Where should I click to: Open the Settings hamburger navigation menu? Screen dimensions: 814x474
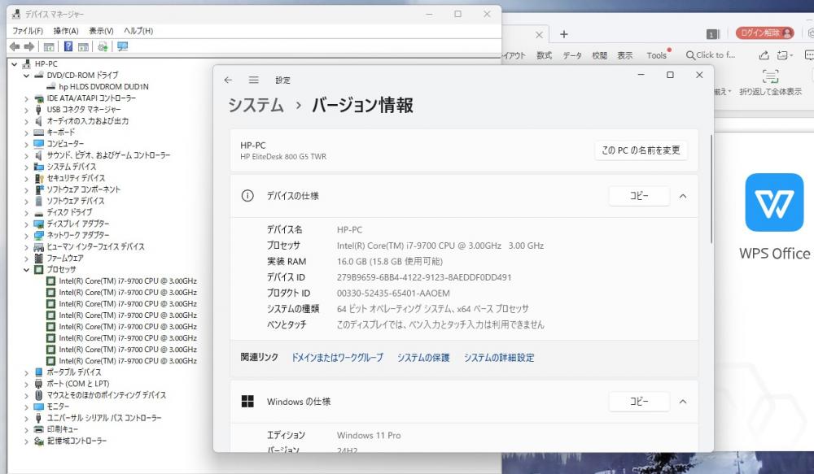pos(253,80)
